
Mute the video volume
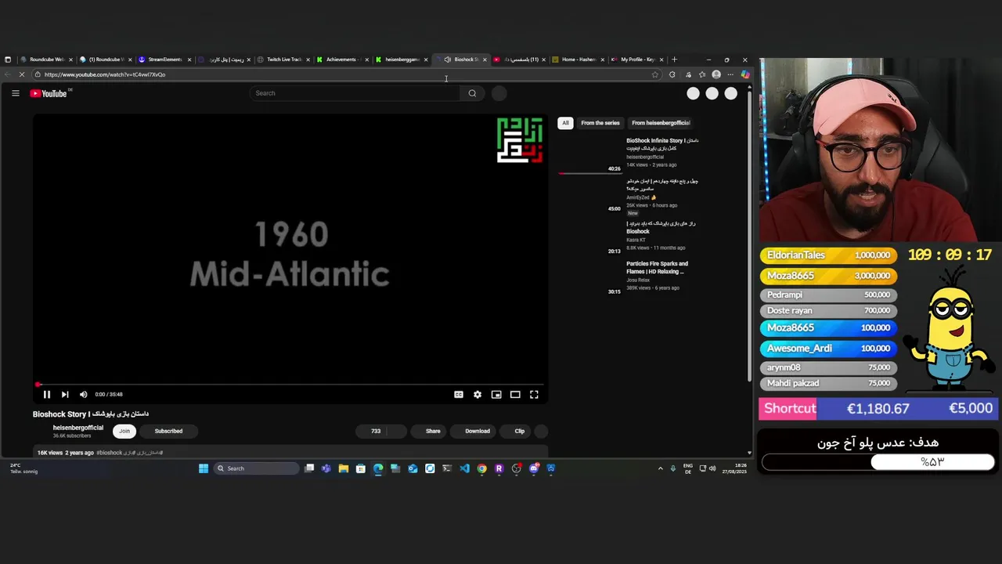click(83, 395)
